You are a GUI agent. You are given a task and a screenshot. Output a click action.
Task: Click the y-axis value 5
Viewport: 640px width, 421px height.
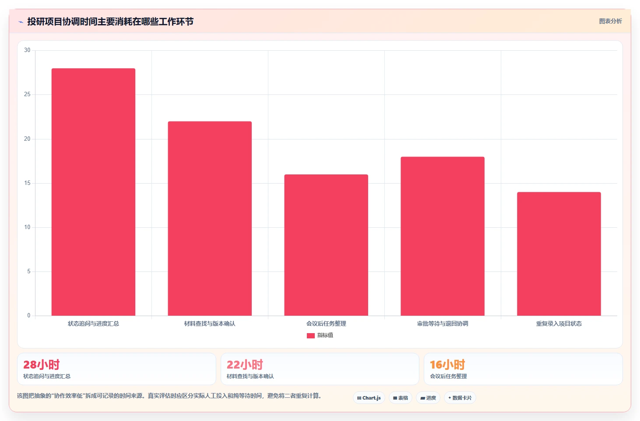click(x=29, y=271)
